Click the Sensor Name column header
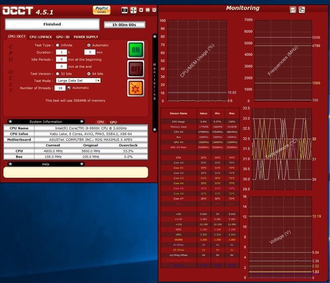Image resolution: width=330 pixels, height=283 pixels. coord(179,113)
